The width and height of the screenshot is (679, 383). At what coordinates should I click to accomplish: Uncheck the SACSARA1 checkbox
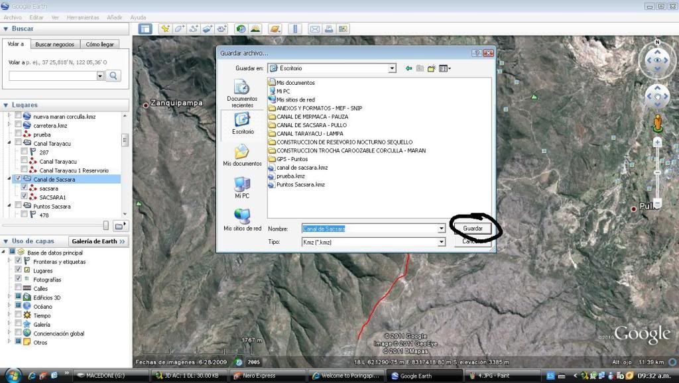point(25,197)
